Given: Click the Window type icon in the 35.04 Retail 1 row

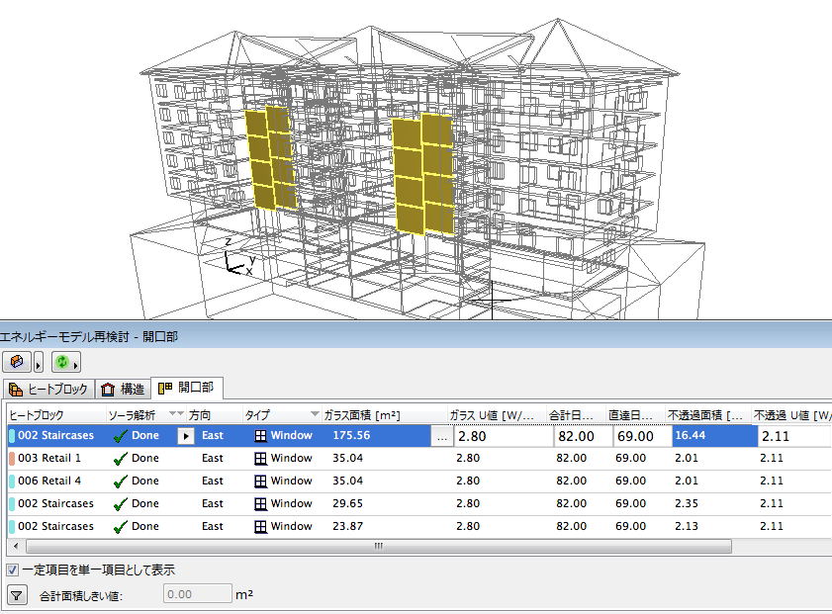Looking at the screenshot, I should 260,459.
